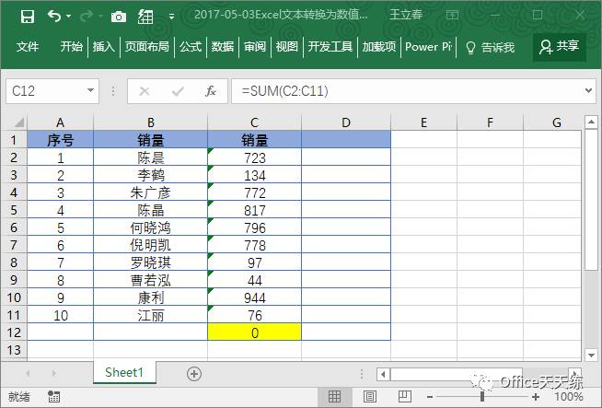
Task: Click cell containing 朱广彦
Action: (151, 192)
